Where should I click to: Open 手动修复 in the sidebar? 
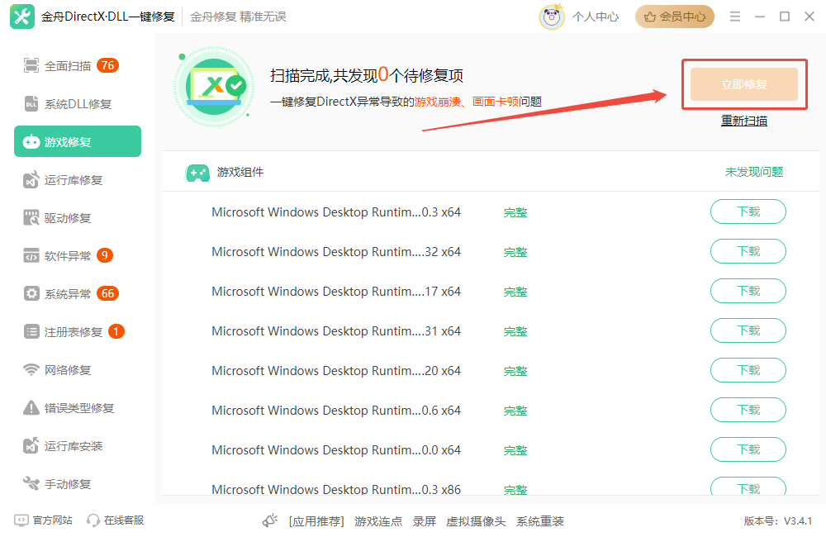pyautogui.click(x=78, y=484)
